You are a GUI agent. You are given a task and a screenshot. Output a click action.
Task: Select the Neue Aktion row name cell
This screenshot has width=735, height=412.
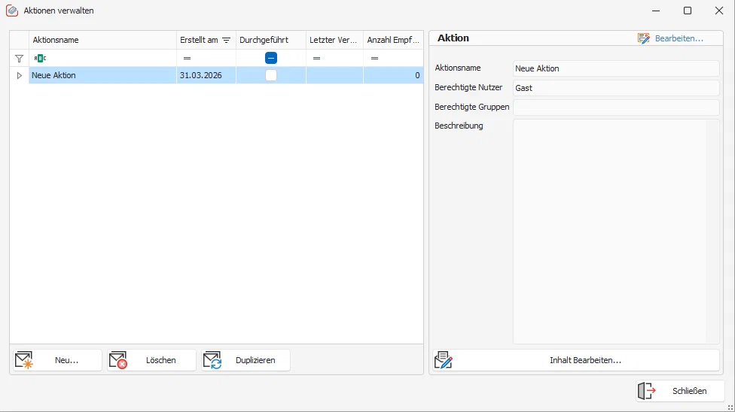tap(102, 75)
